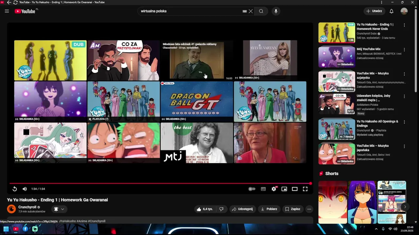The width and height of the screenshot is (419, 235).
Task: Dislike the video
Action: click(221, 209)
